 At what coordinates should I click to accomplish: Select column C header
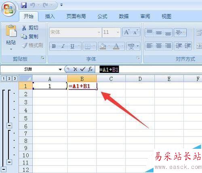(x=111, y=79)
